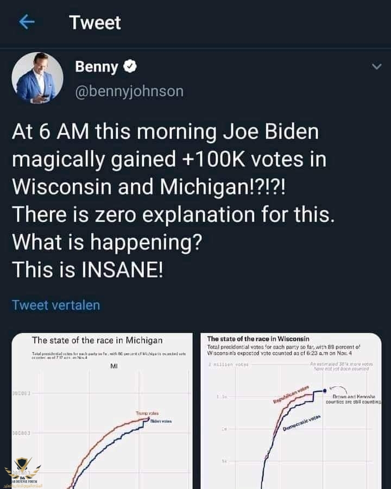Click the "Brown and Kenosha counties" annotation
Image resolution: width=391 pixels, height=489 pixels.
click(x=353, y=399)
